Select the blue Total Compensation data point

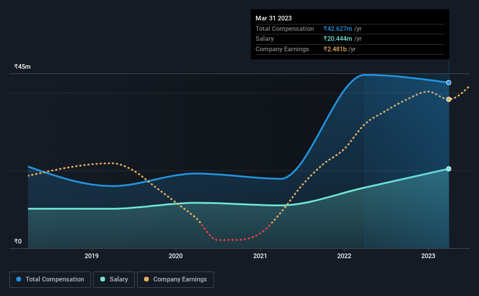pyautogui.click(x=449, y=83)
